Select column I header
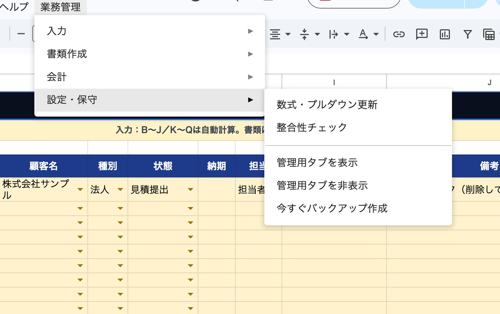This screenshot has width=500, height=314. pyautogui.click(x=334, y=83)
